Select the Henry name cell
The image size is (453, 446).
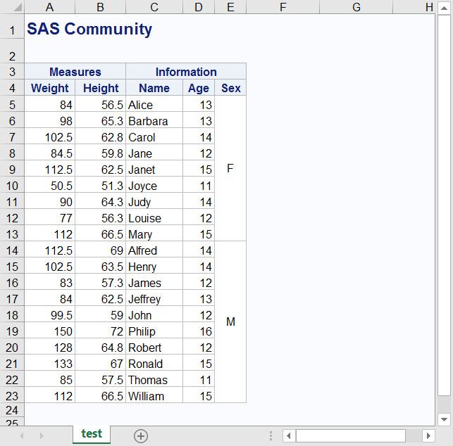[154, 267]
